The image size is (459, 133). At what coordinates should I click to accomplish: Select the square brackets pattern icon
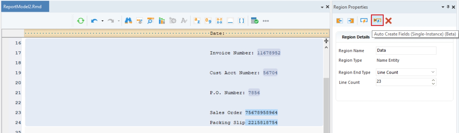(x=242, y=21)
